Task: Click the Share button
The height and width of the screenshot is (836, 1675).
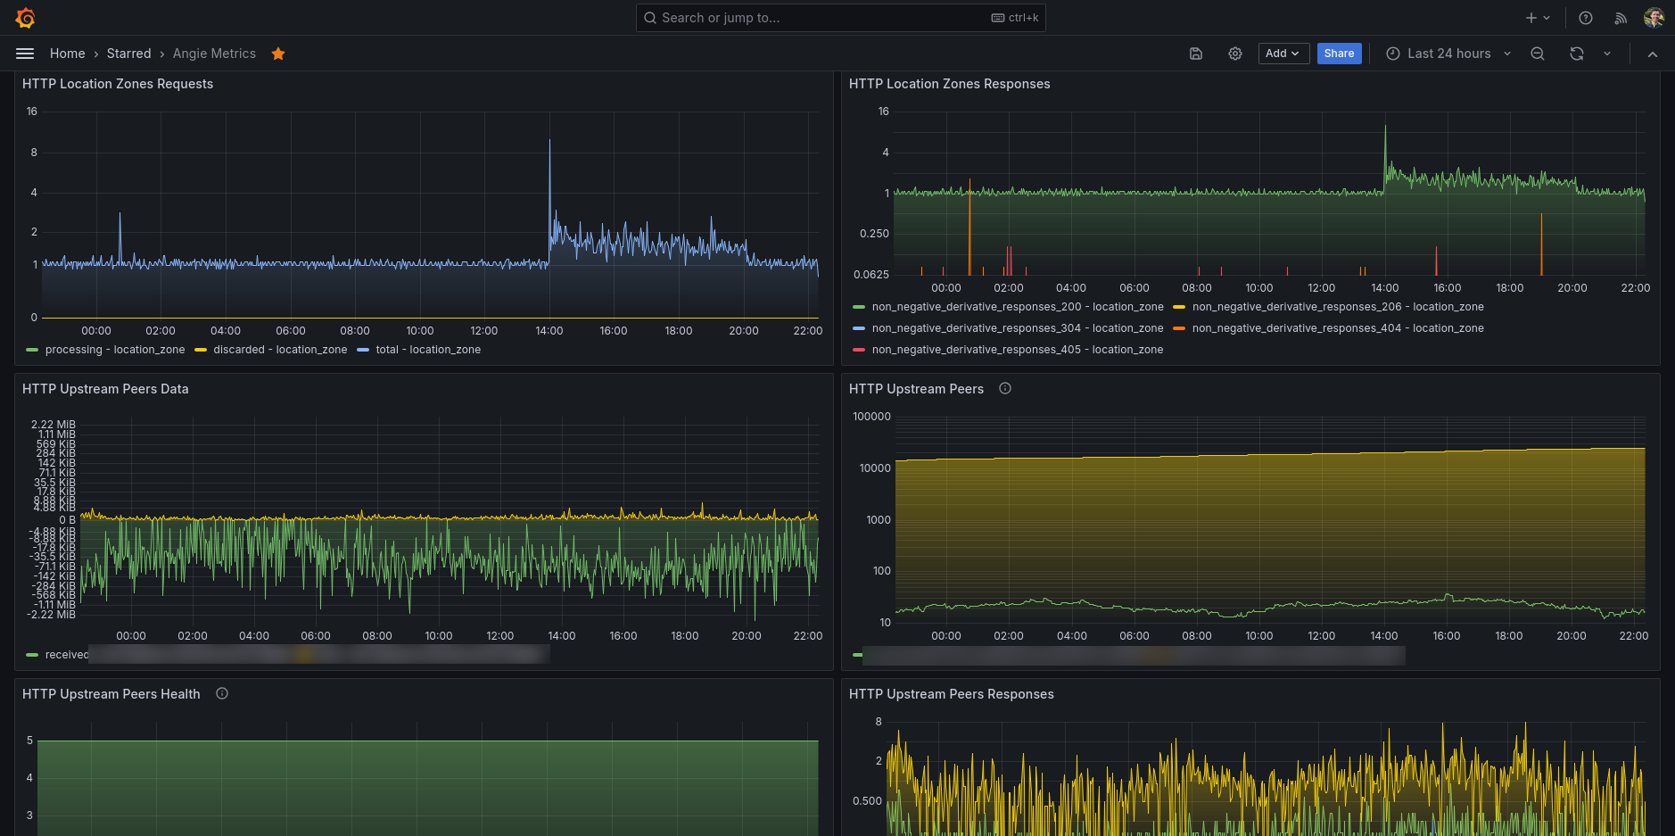Action: tap(1339, 54)
